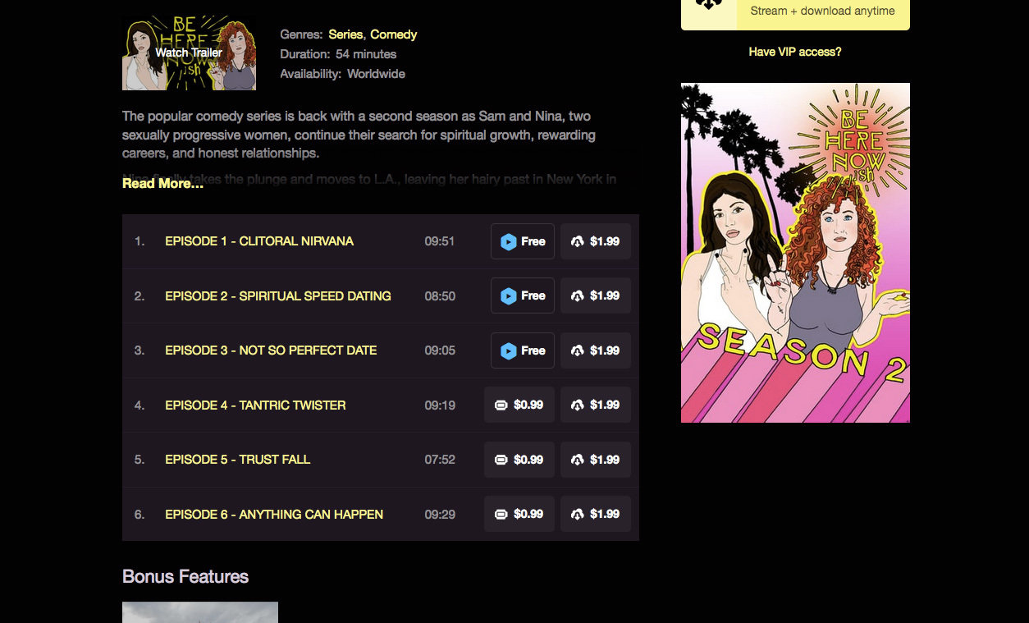Open Episode 1 - Clitoral Nirvana title
This screenshot has height=623, width=1029.
tap(259, 241)
